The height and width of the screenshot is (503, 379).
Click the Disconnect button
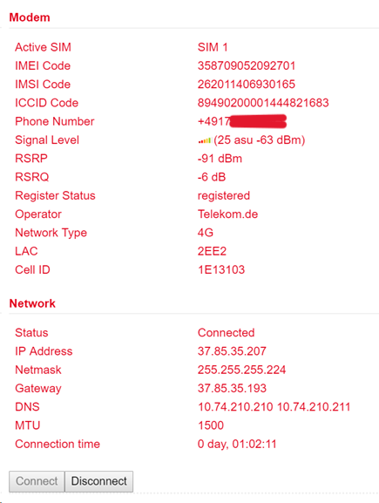tap(98, 481)
